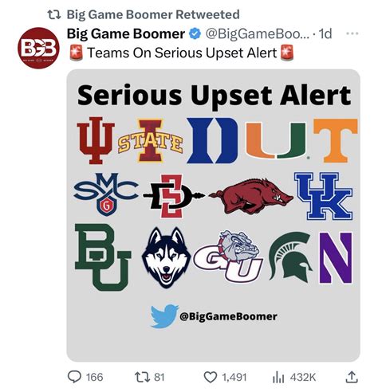Click the 1d timestamp of the tweet
378x392 pixels.
(325, 33)
